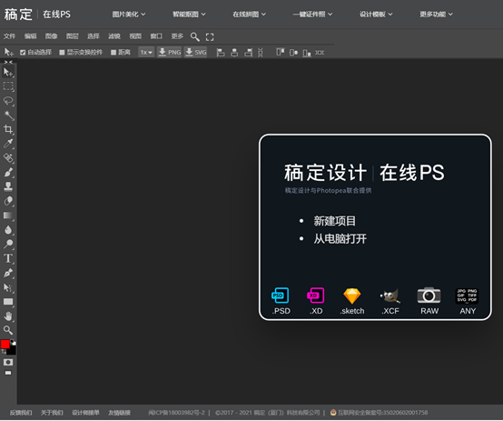Click the align bottom edges icon
Screen dimensions: 503x421
coord(307,53)
